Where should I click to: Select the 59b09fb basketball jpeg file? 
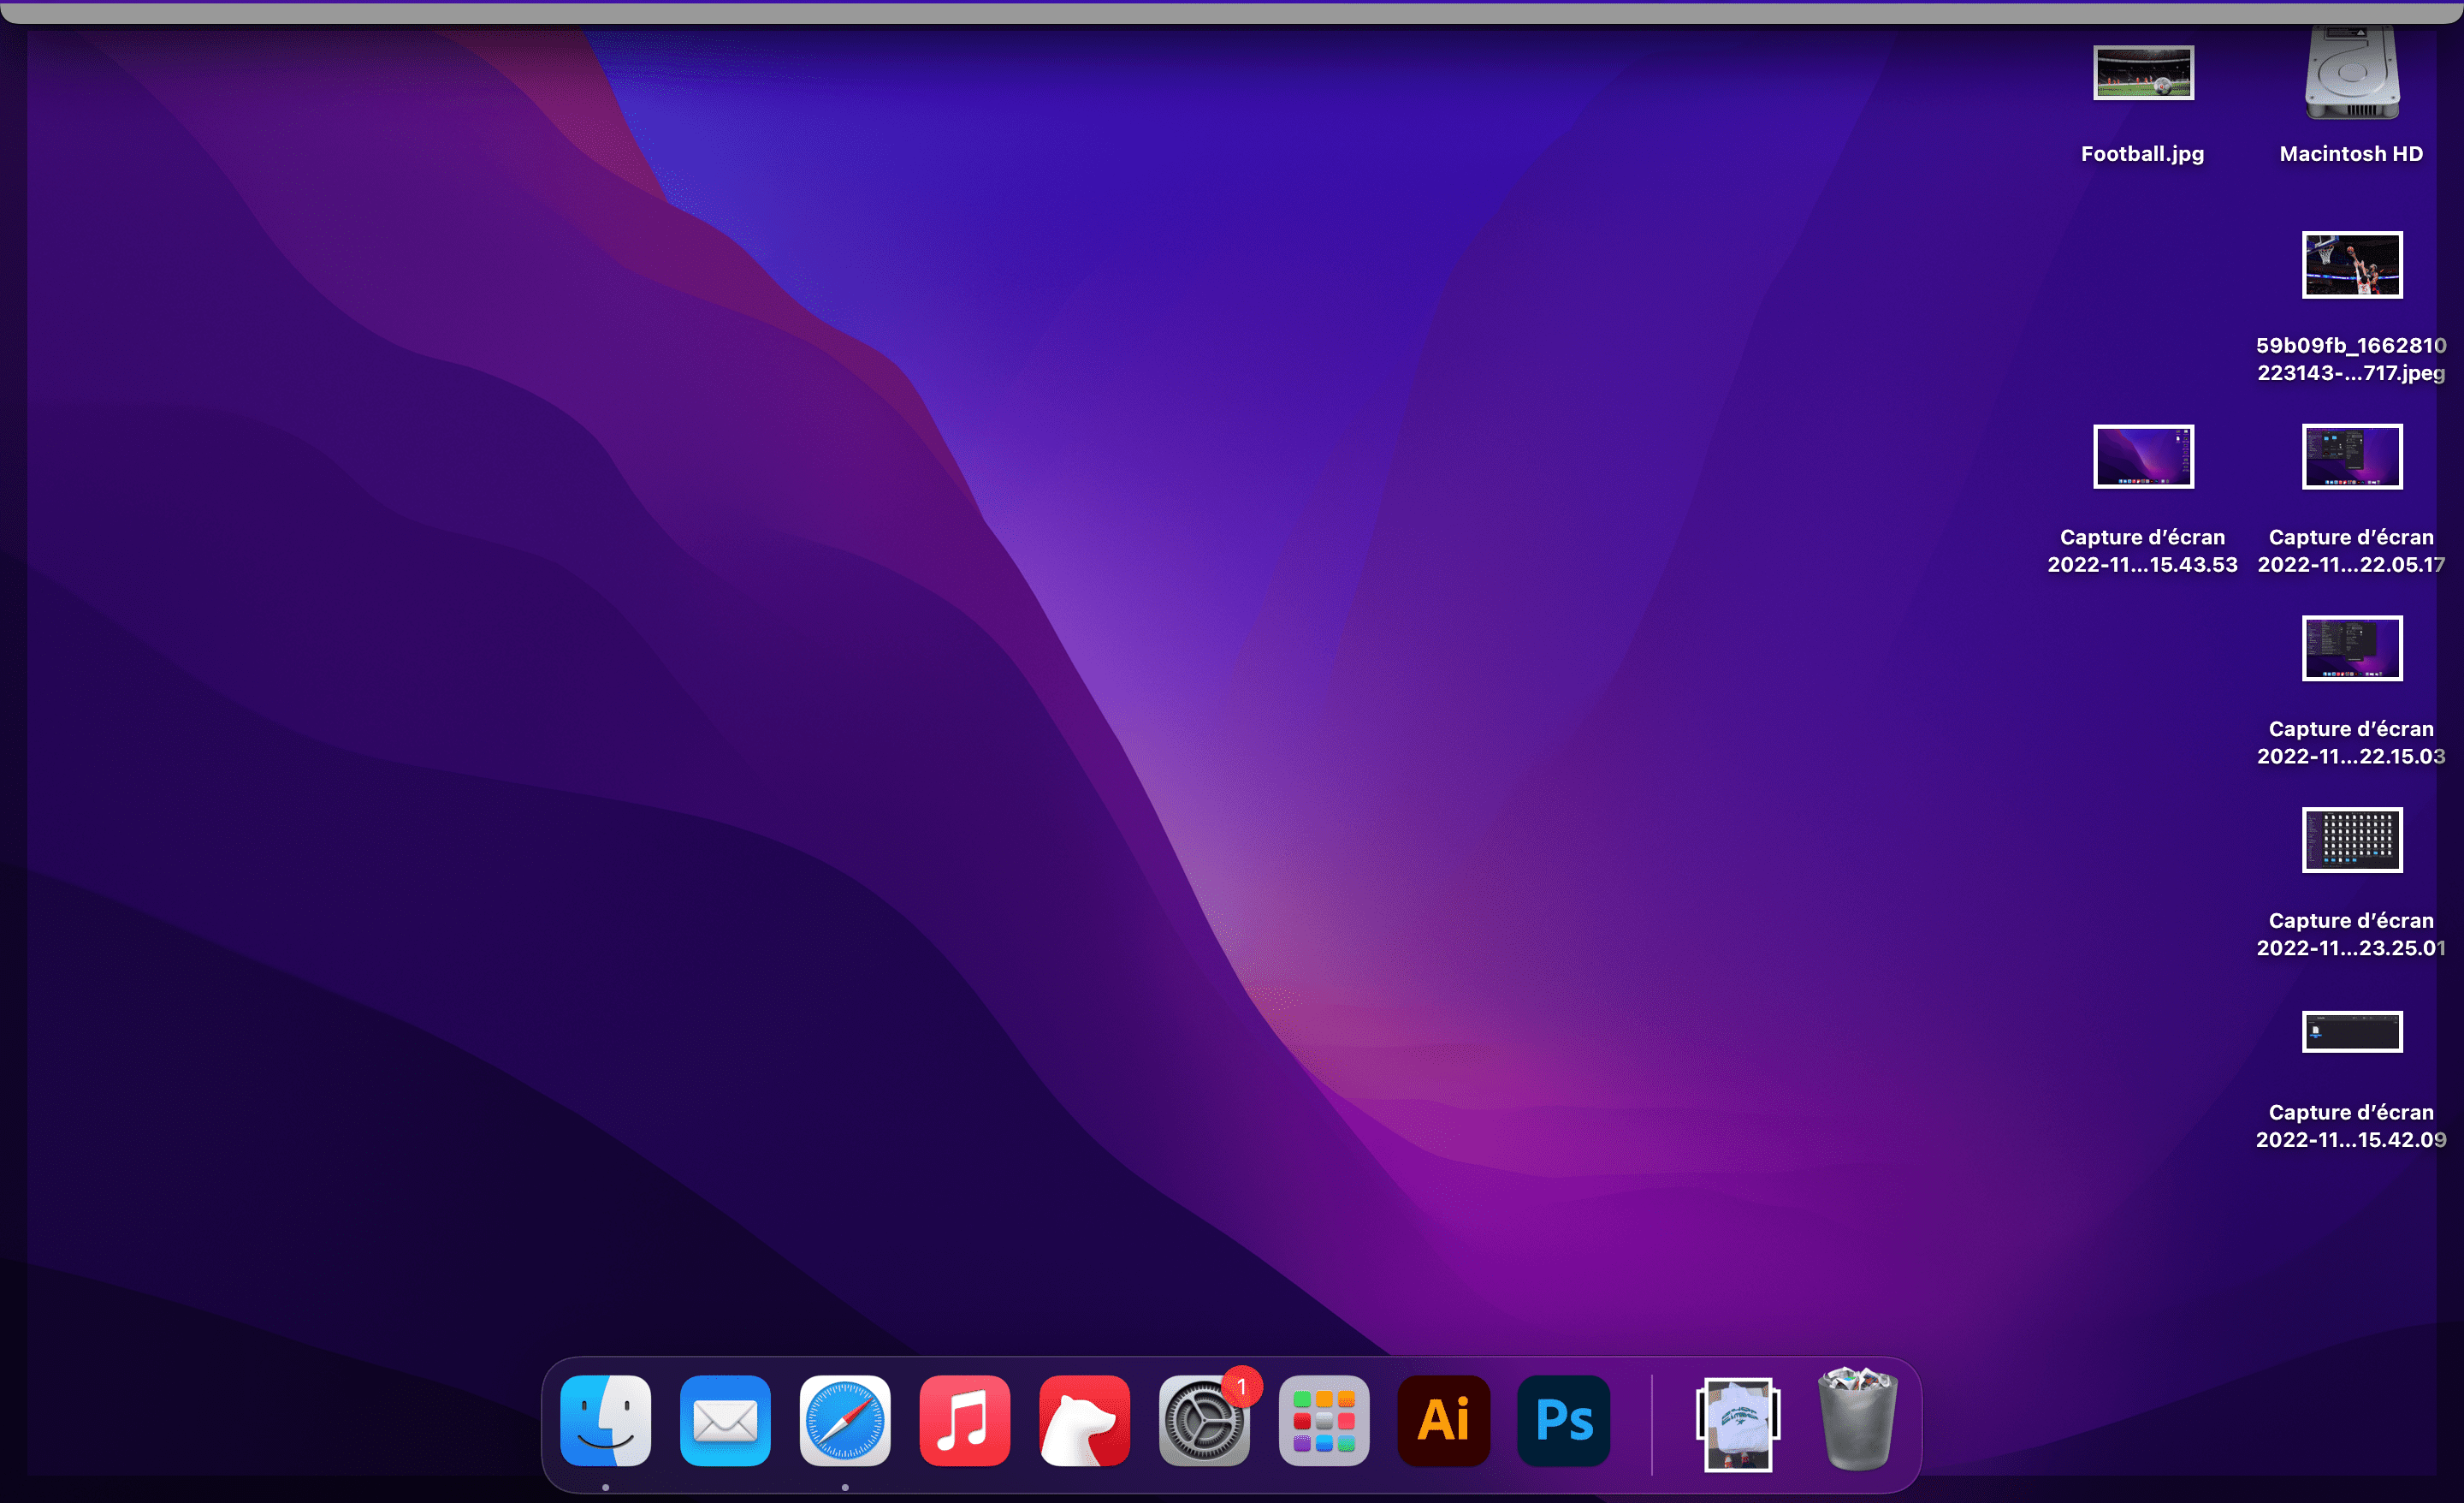(2351, 265)
